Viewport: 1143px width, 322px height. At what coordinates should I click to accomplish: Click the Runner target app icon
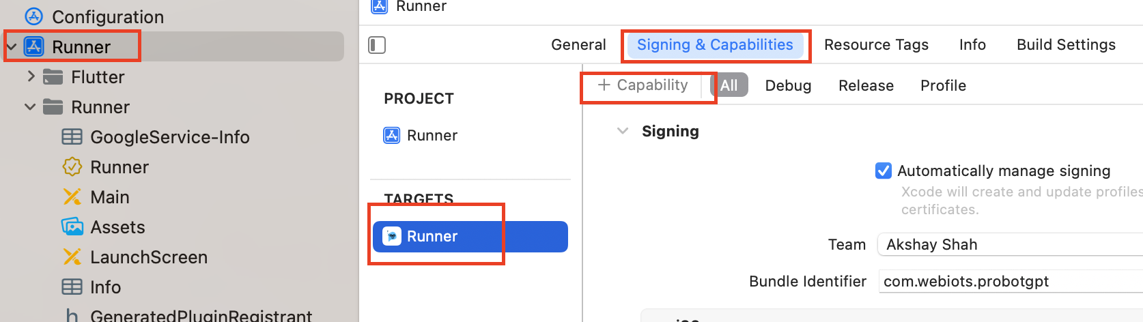pyautogui.click(x=392, y=236)
